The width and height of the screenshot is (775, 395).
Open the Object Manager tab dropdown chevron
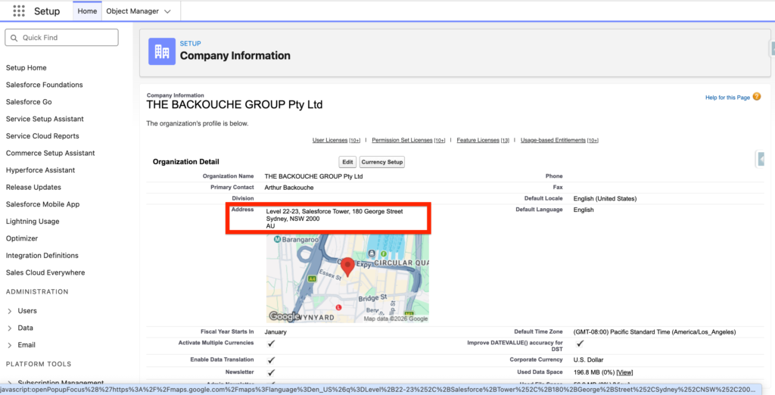[x=167, y=11]
